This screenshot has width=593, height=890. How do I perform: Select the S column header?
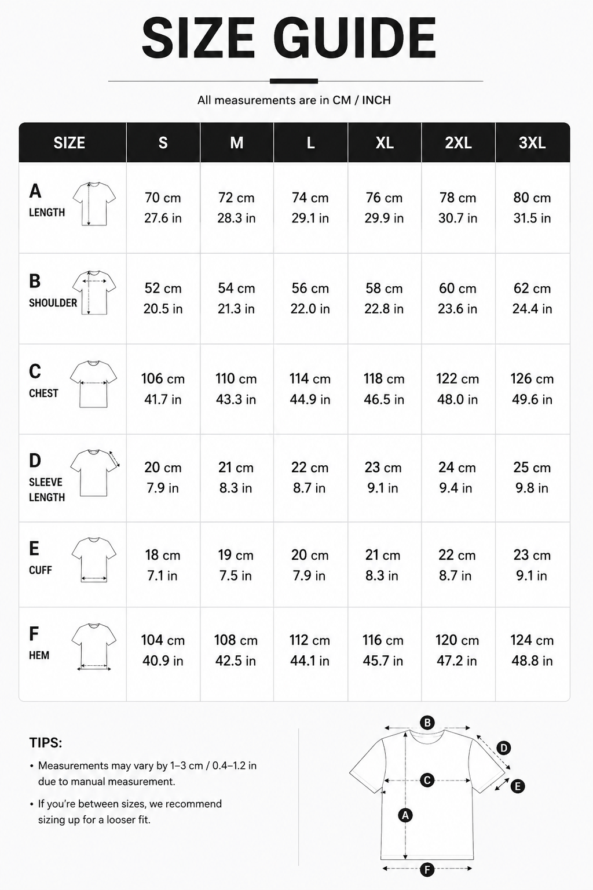pos(163,143)
